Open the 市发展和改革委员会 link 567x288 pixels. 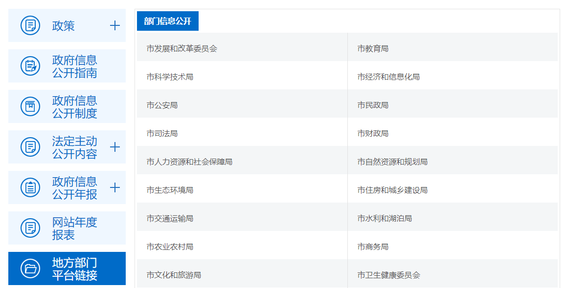[181, 48]
